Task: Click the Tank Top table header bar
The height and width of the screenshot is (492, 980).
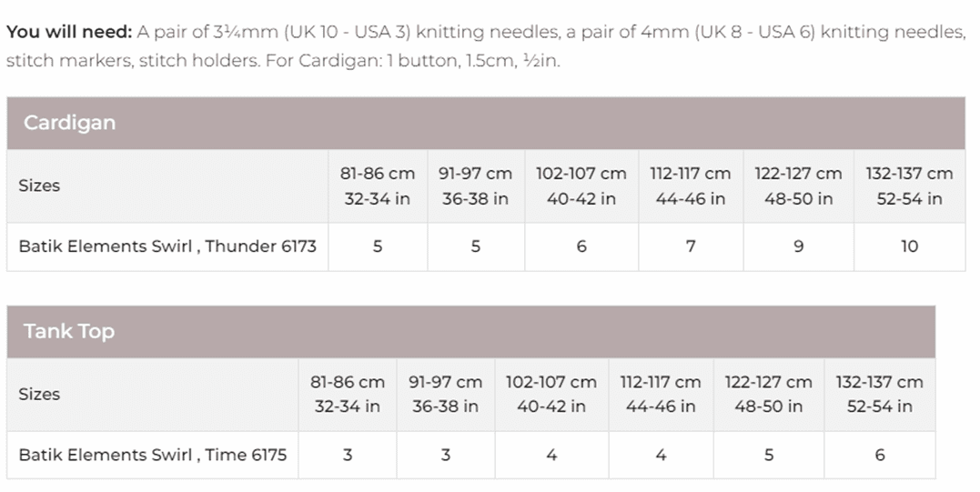Action: (470, 331)
